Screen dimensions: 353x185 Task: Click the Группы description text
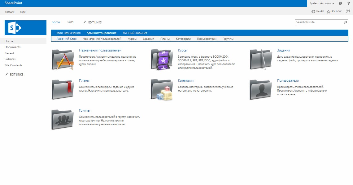point(110,121)
